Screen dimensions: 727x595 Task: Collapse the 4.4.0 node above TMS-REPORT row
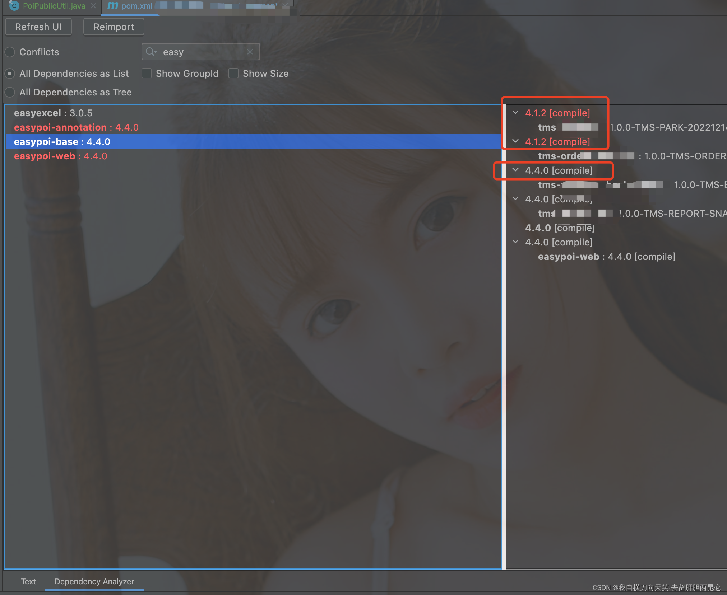(x=515, y=198)
